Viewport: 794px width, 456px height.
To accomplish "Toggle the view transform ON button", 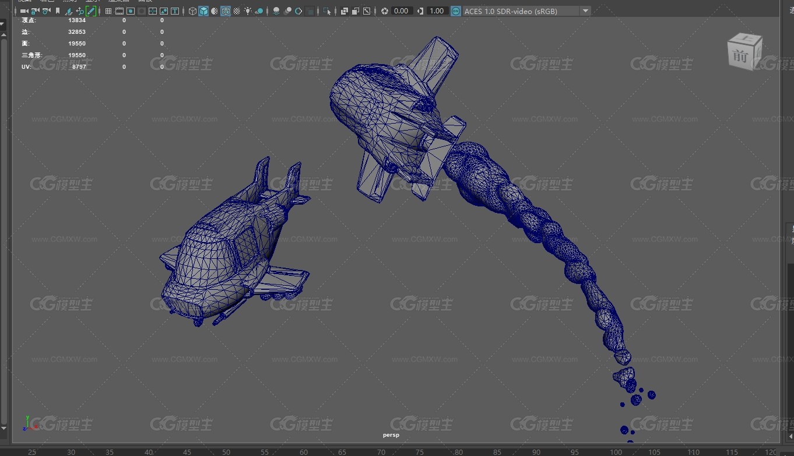I will click(456, 11).
